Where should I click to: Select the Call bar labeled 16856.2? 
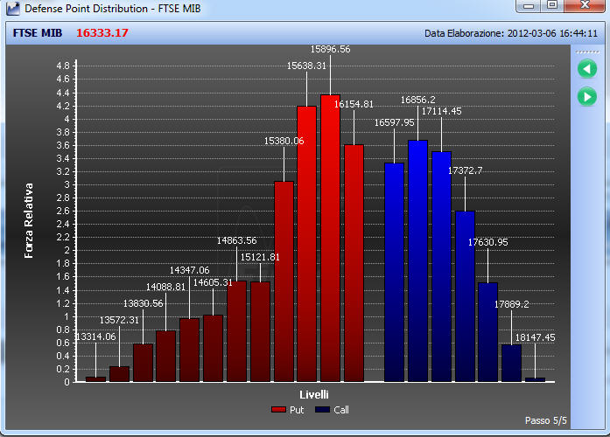coord(417,261)
